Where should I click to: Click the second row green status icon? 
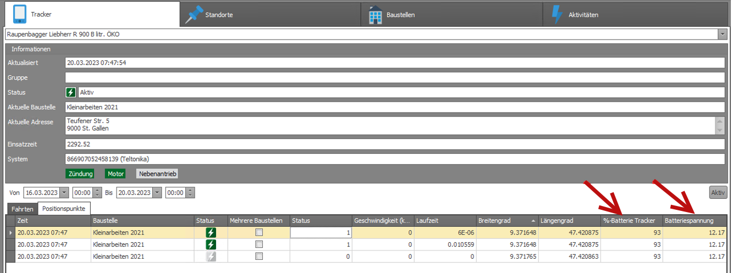tap(211, 244)
